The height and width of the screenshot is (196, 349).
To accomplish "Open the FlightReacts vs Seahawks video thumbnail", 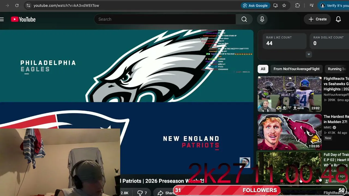I will (x=290, y=94).
